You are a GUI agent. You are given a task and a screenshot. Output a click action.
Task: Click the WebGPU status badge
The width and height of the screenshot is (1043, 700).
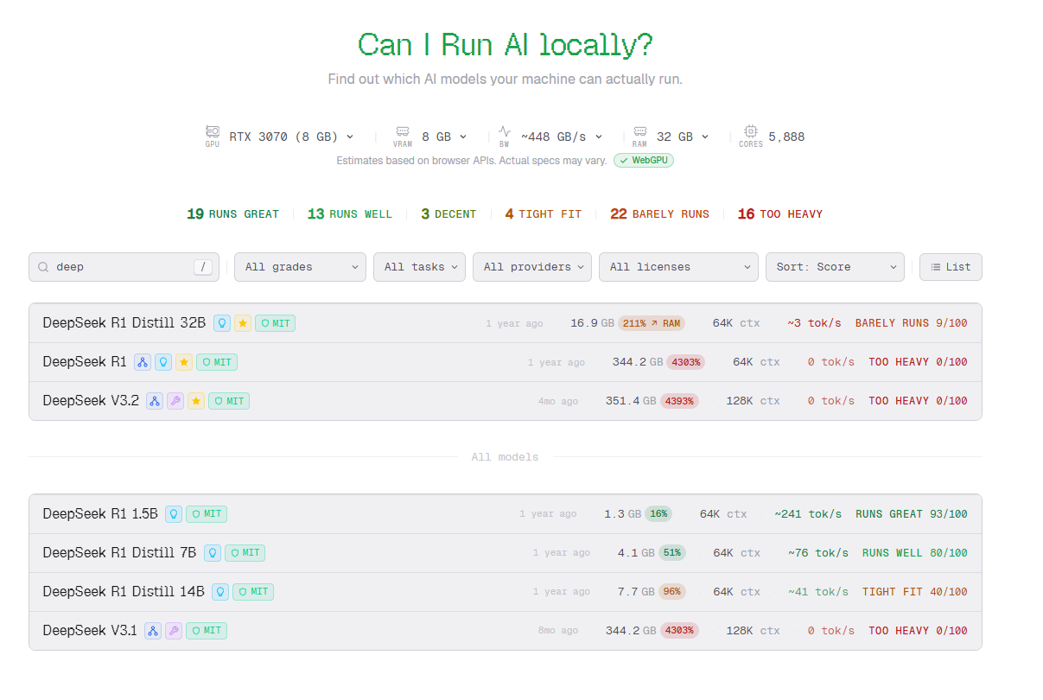(x=643, y=161)
